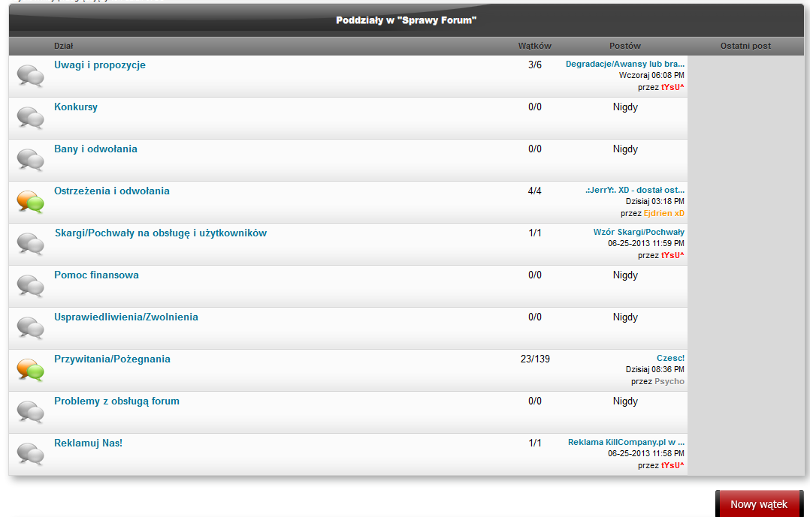Screen dimensions: 810x517
Task: Open Skargi/Pochwały na obsługę i użytkowników
Action: point(161,233)
